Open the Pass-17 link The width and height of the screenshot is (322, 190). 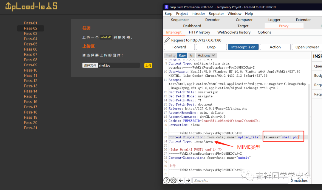point(31,107)
